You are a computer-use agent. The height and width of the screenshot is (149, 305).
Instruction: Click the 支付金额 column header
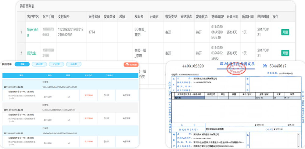(x=94, y=16)
